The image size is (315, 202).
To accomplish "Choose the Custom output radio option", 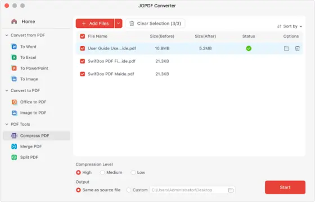I will [x=129, y=190].
